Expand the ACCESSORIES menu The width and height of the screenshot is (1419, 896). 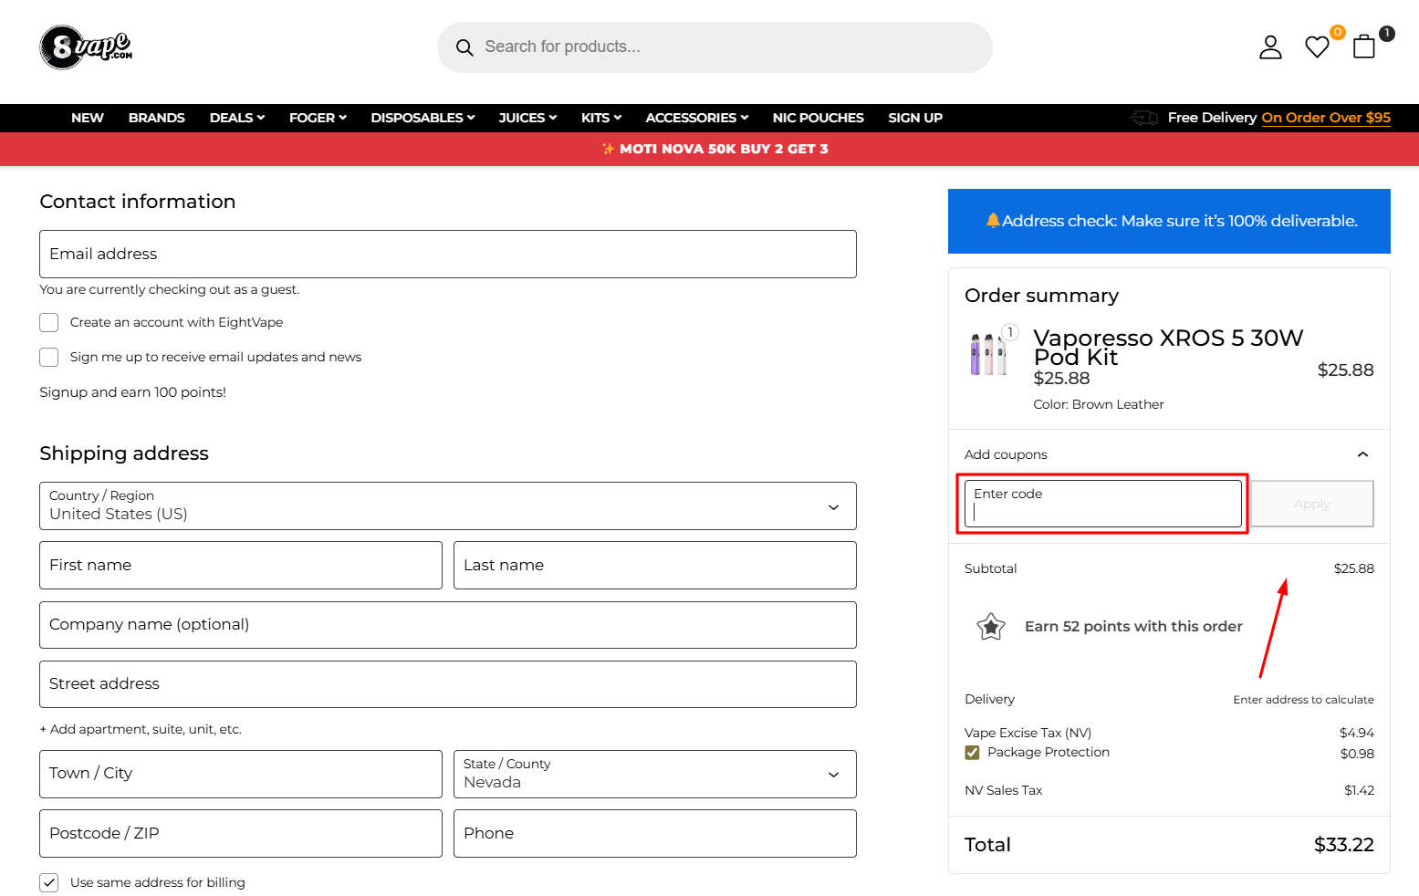pyautogui.click(x=697, y=118)
